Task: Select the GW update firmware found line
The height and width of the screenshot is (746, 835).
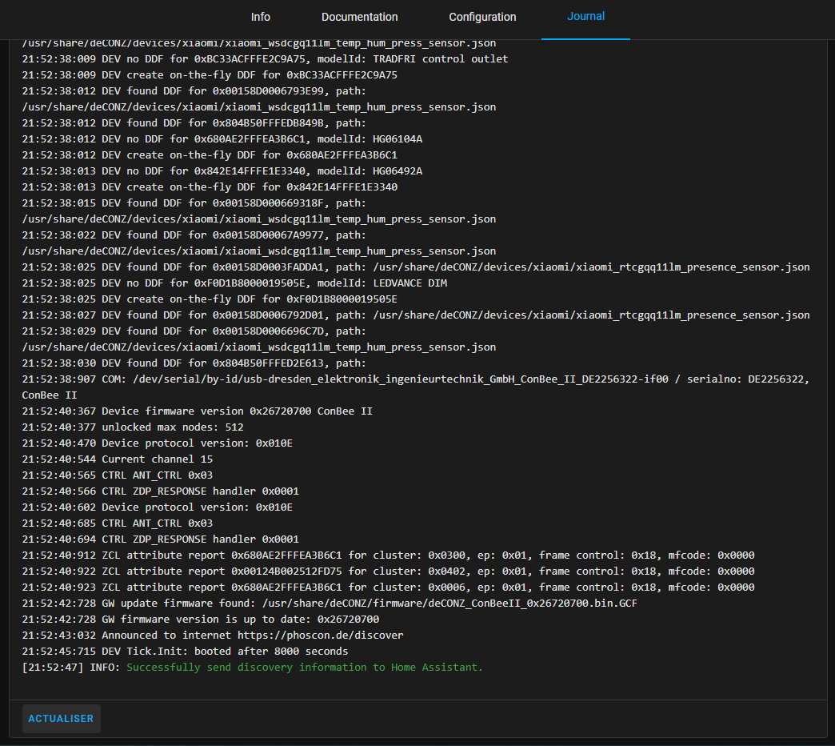Action: [x=329, y=603]
